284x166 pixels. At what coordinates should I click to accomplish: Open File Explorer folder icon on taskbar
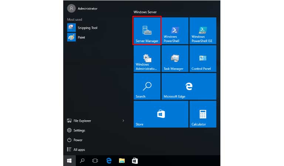pos(122,160)
